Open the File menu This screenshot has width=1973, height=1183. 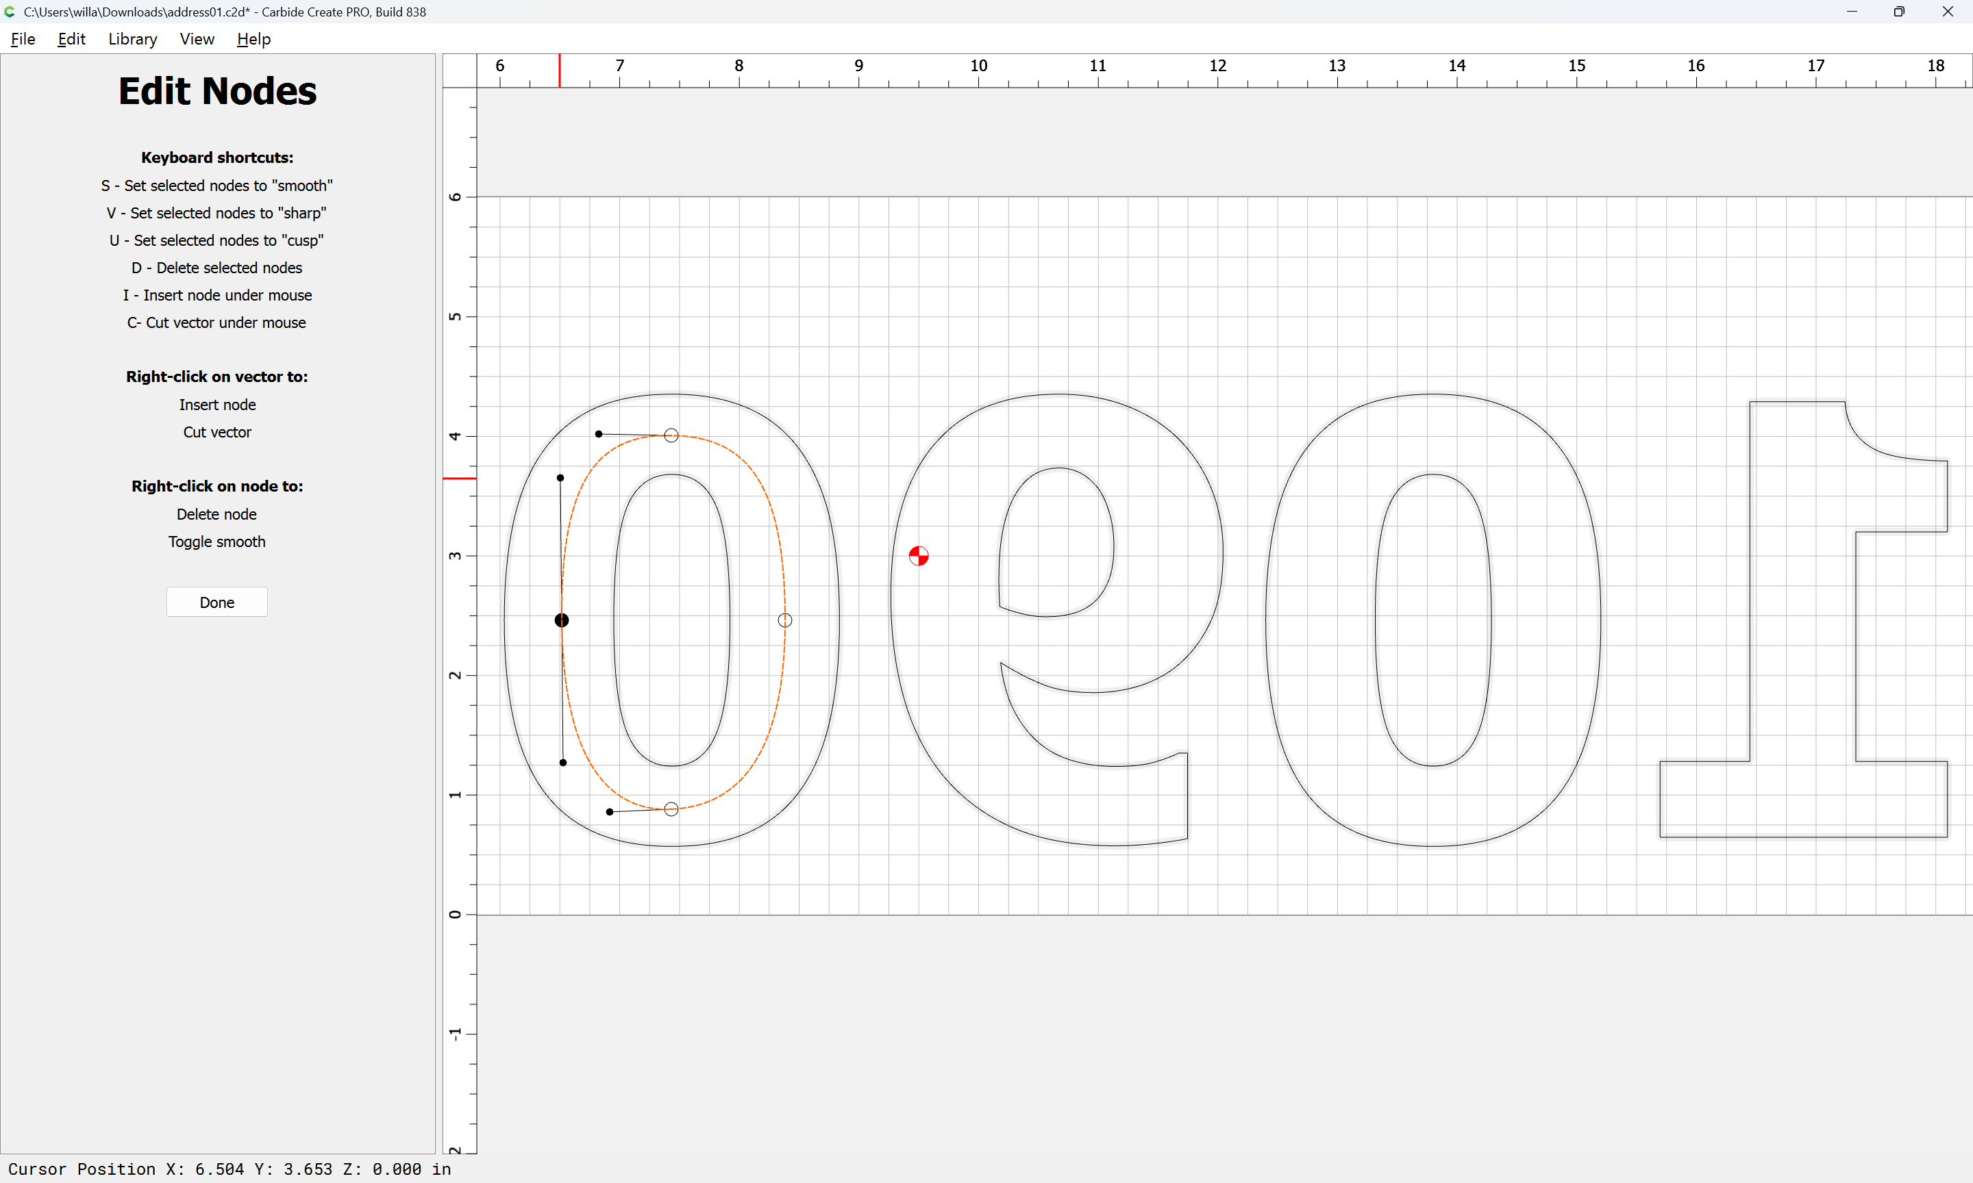[23, 39]
